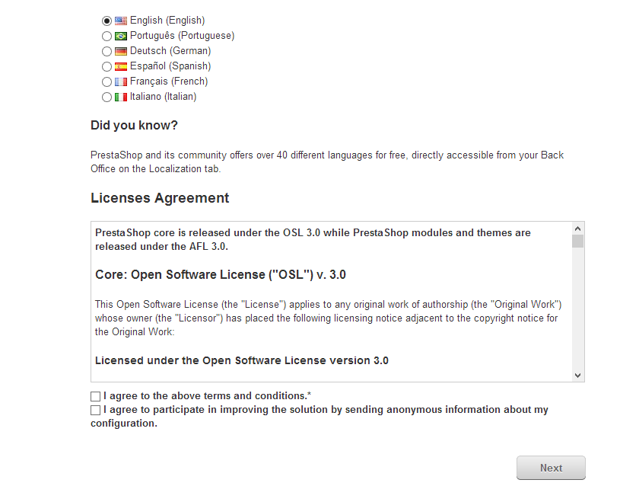
Task: Enable sending anonymous configuration information checkbox
Action: point(95,410)
